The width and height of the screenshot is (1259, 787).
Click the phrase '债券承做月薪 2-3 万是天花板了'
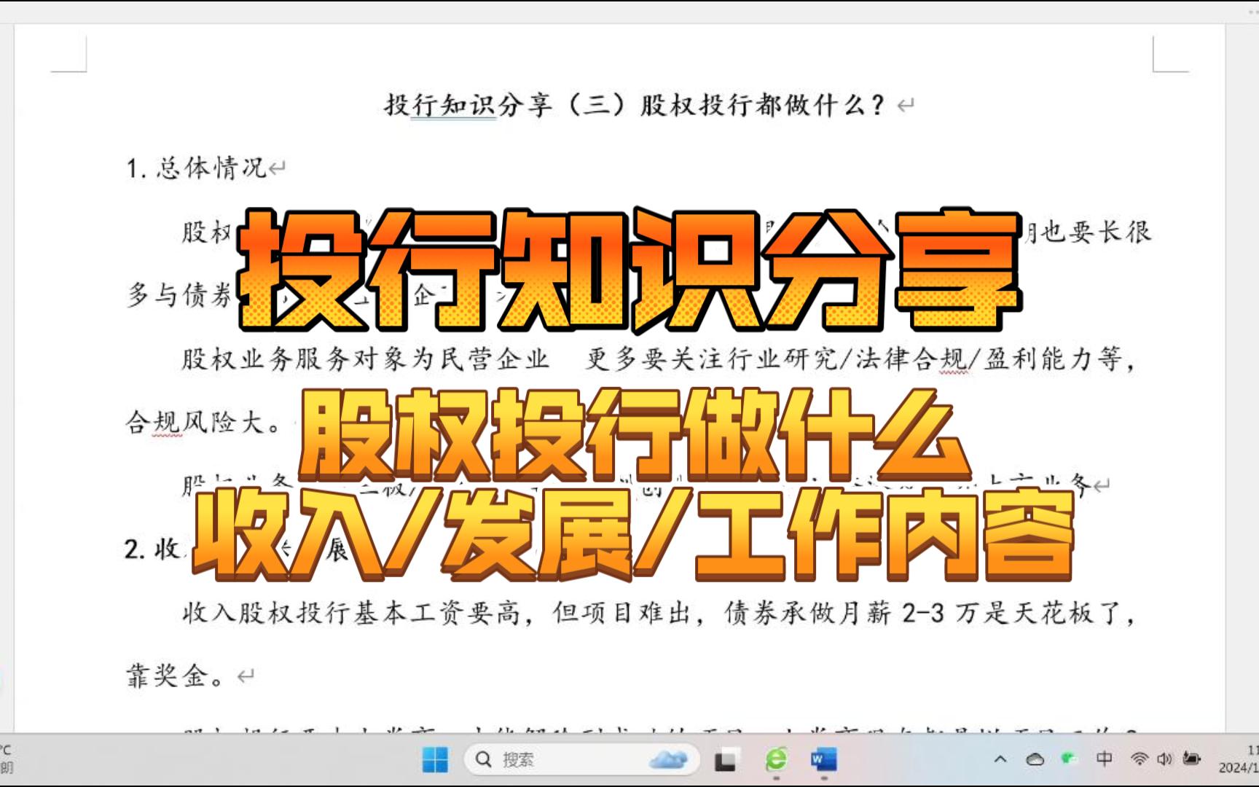click(x=922, y=614)
